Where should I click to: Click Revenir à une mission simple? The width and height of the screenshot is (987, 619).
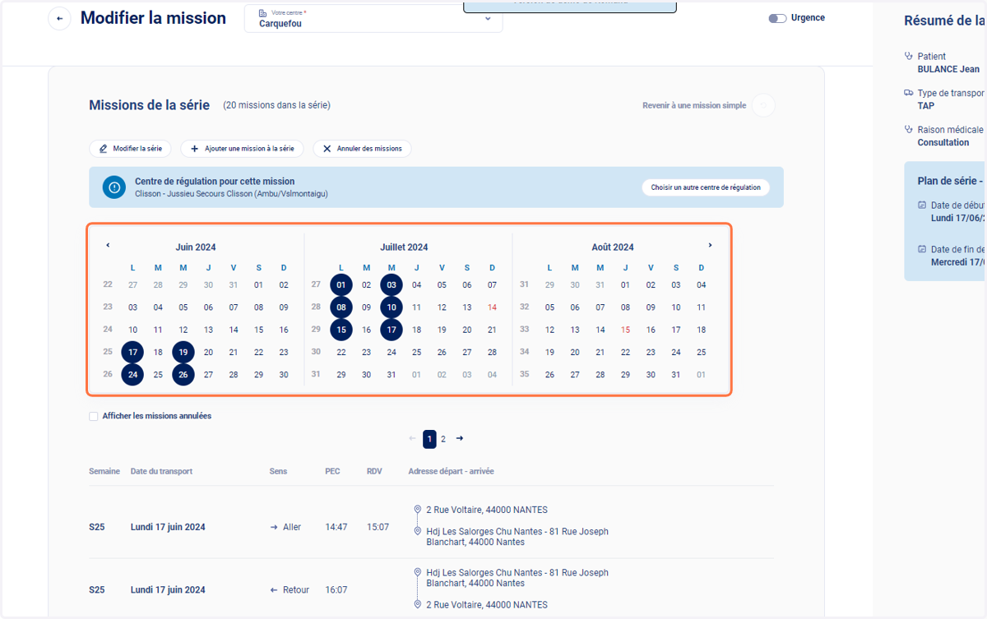coord(694,105)
